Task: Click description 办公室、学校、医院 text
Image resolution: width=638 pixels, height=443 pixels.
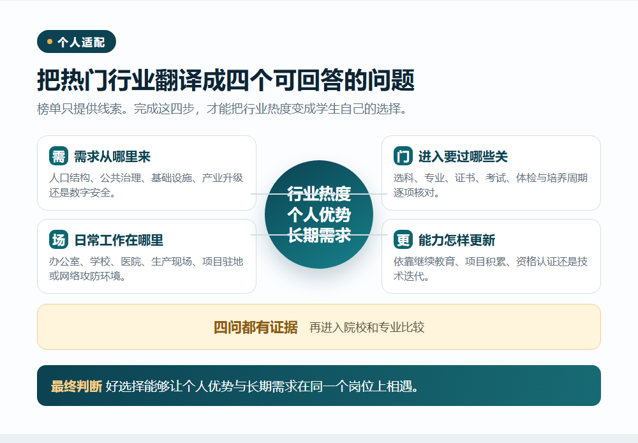Action: click(x=146, y=268)
